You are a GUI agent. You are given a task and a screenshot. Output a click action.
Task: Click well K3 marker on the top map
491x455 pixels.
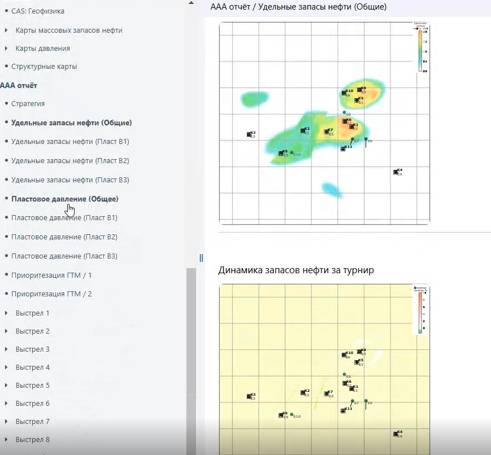point(249,134)
